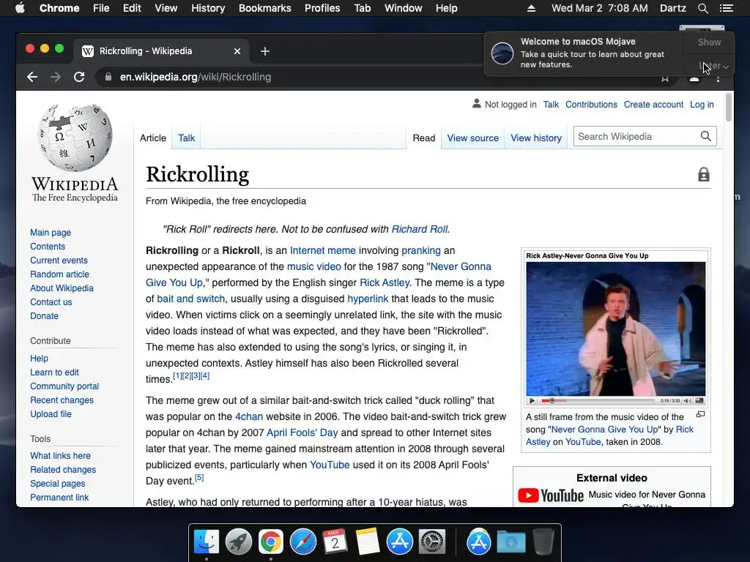
Task: Follow the April Fools' Day link
Action: [302, 433]
